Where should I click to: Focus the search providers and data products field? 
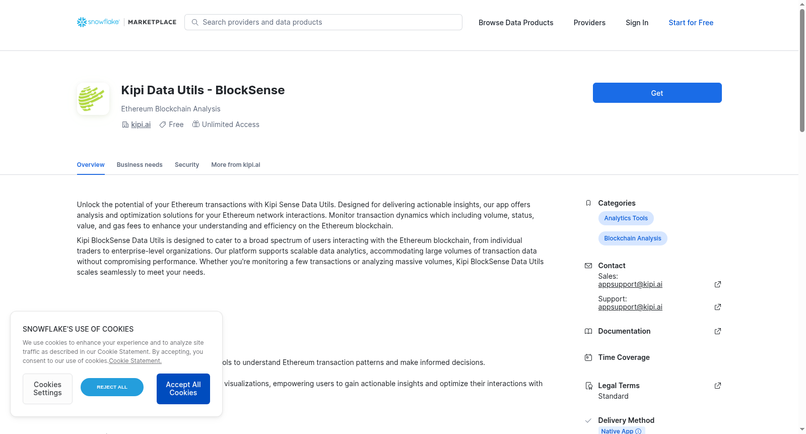(323, 22)
